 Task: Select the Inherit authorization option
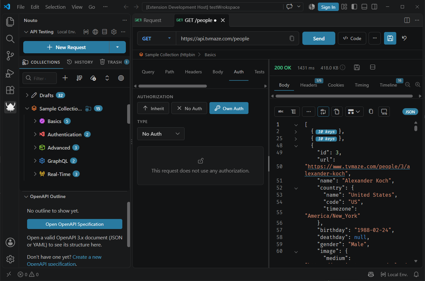pyautogui.click(x=153, y=108)
